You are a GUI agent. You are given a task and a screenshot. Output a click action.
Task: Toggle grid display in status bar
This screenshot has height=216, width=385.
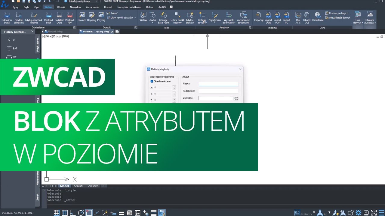pyautogui.click(x=65, y=213)
